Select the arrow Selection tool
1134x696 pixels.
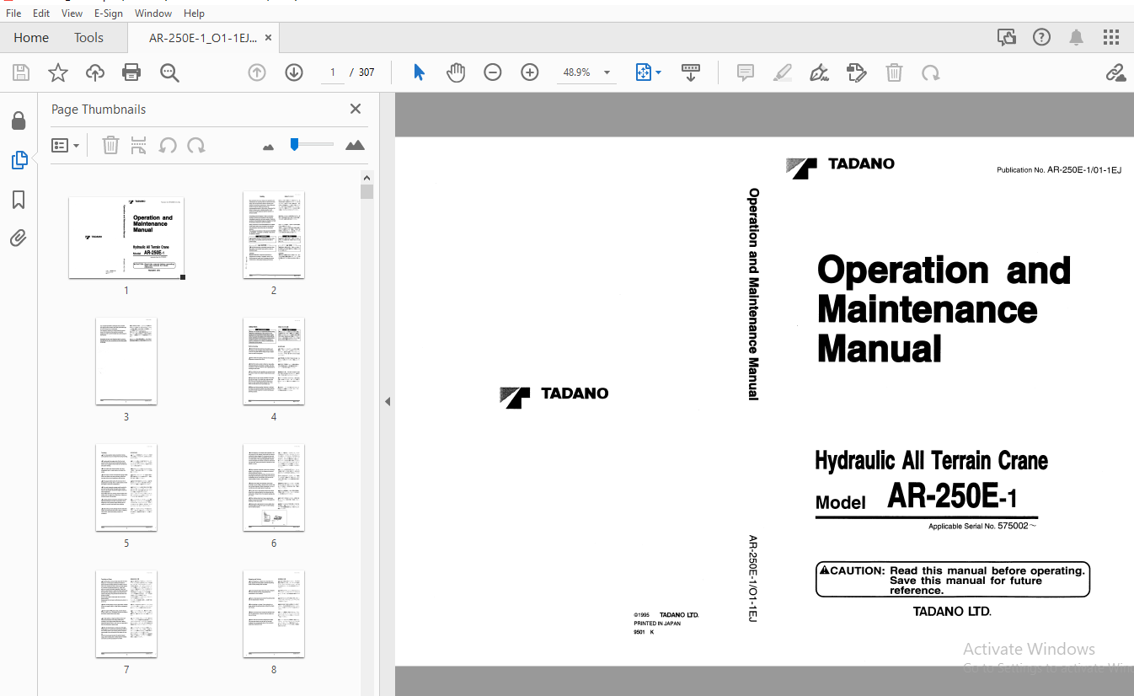tap(419, 72)
